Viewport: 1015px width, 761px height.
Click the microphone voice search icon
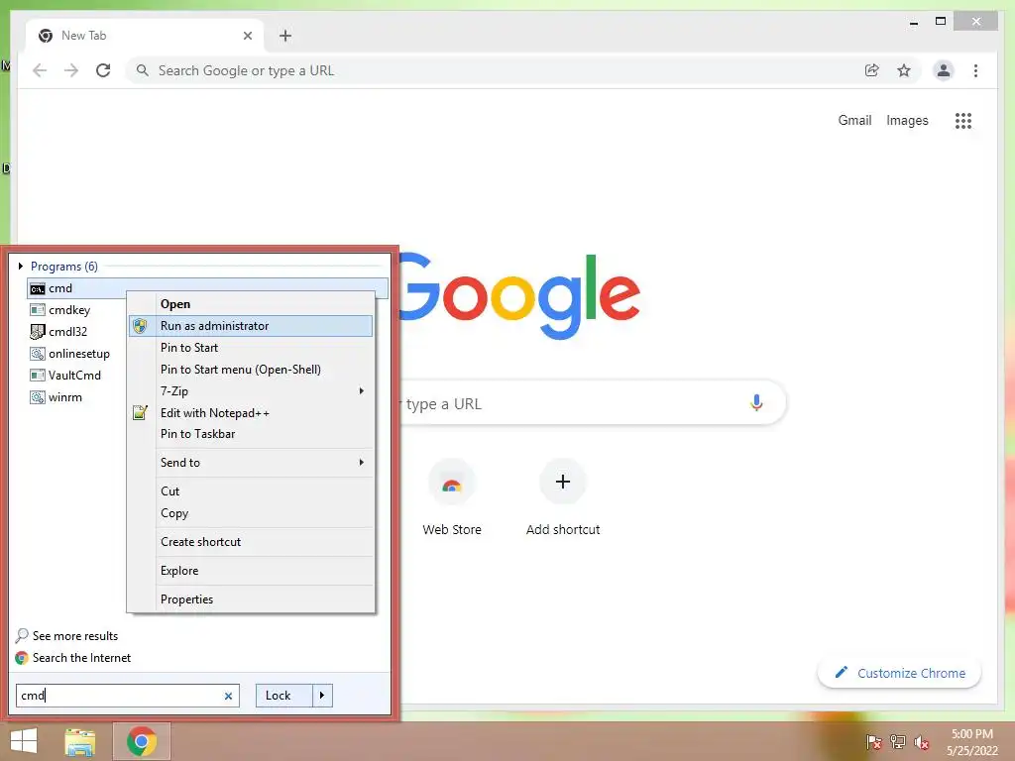[x=756, y=403]
